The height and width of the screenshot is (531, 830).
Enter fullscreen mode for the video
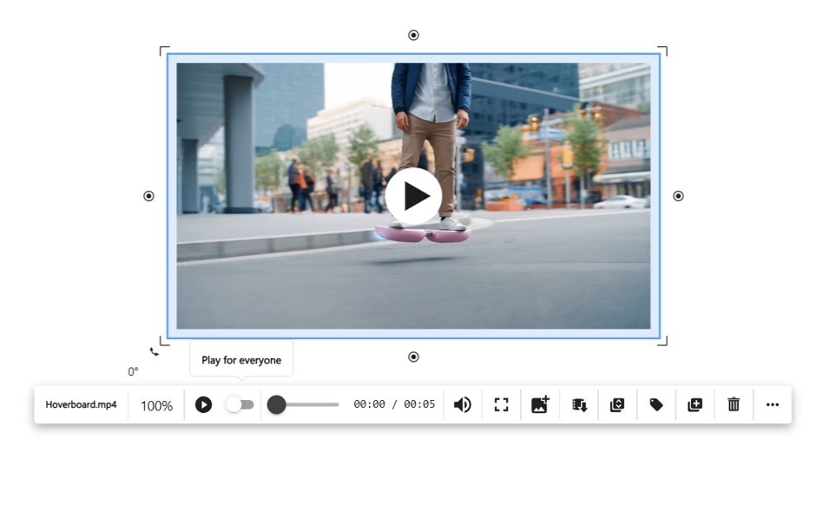click(x=501, y=404)
